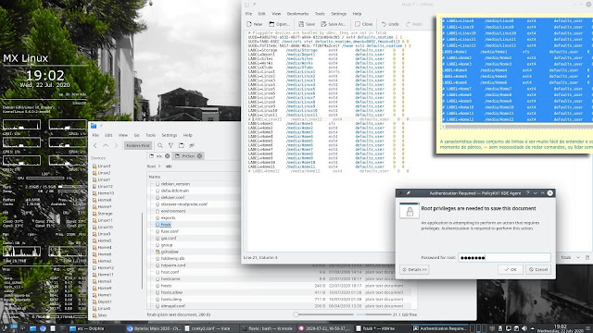Click the Save icon in KWrite toolbar
The height and width of the screenshot is (333, 593).
[301, 24]
